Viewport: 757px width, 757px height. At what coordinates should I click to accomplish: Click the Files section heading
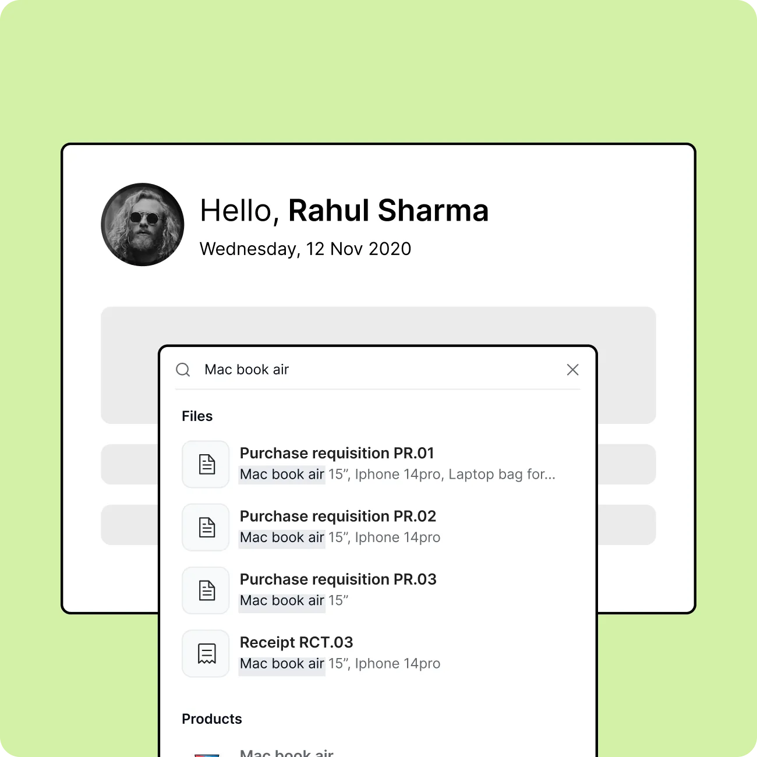click(197, 416)
